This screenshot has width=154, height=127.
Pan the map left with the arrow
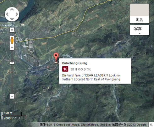coord(7,14)
